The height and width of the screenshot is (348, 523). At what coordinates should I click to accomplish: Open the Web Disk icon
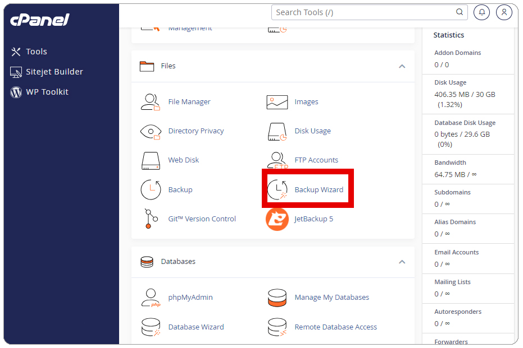pyautogui.click(x=151, y=160)
